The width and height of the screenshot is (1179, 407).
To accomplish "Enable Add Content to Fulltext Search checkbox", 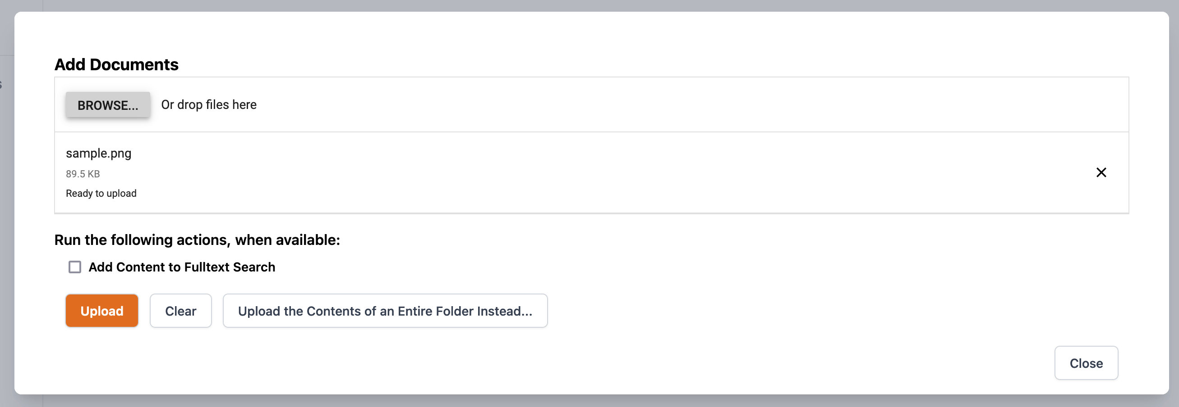I will point(74,267).
